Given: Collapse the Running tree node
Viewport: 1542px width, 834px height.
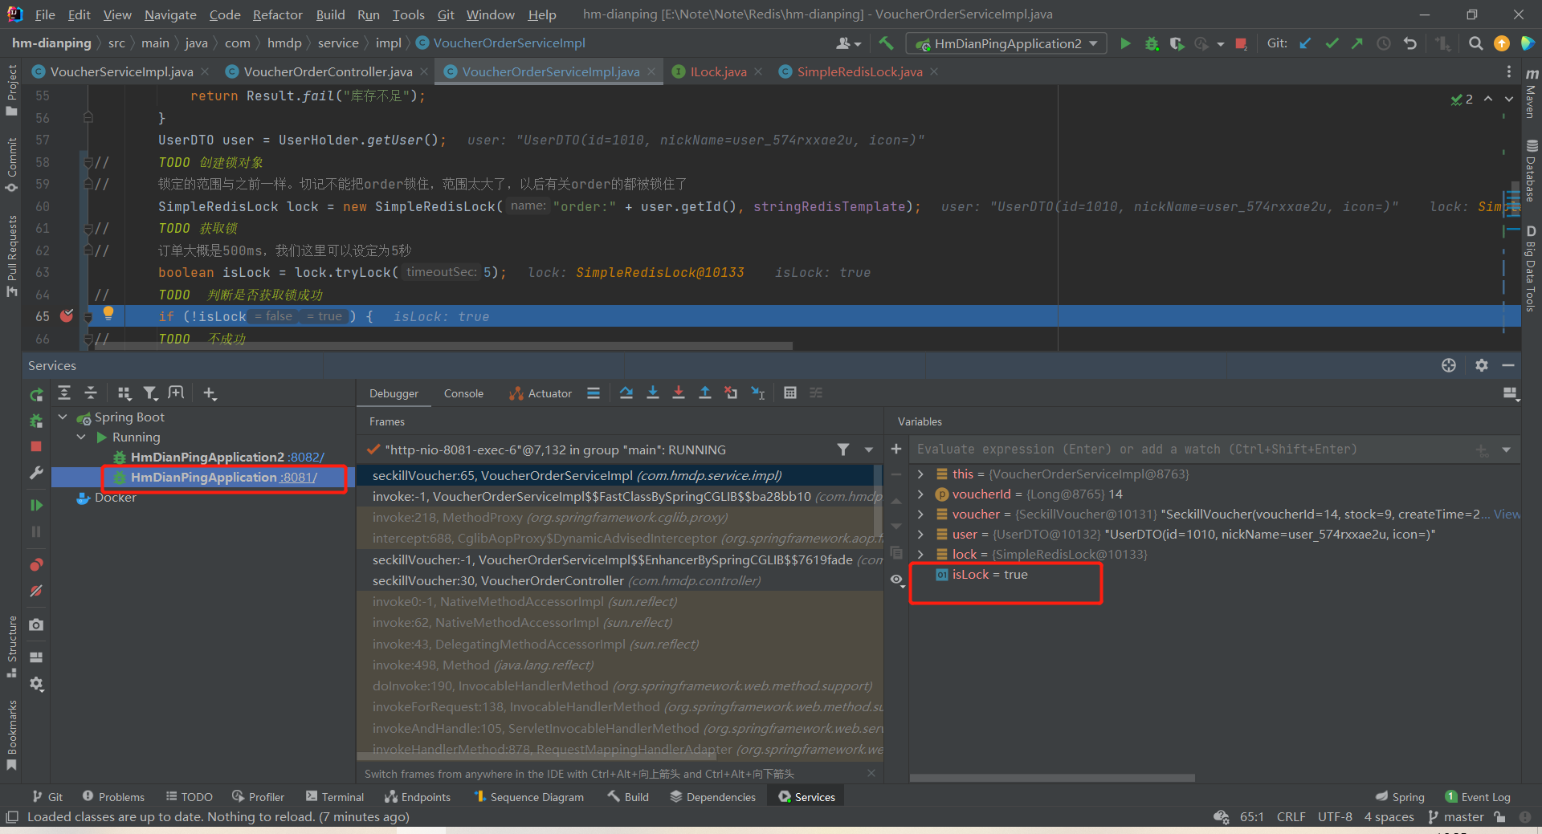Looking at the screenshot, I should click(81, 437).
